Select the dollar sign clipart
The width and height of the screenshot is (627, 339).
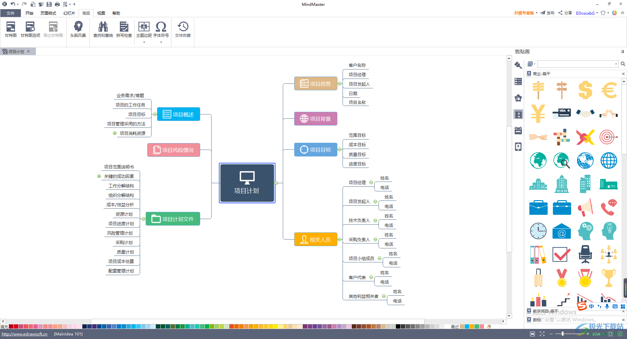[585, 90]
